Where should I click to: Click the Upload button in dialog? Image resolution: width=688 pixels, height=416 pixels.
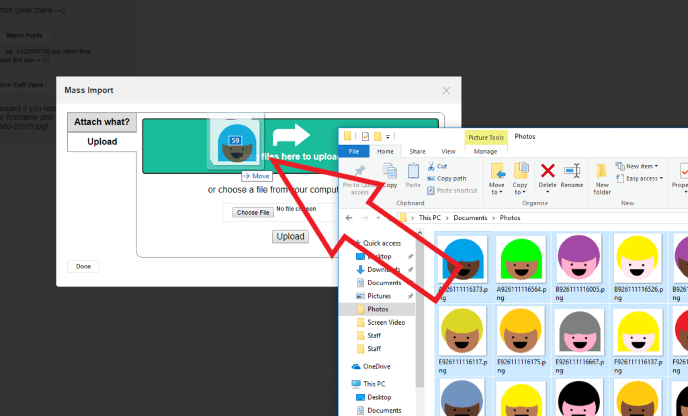[x=290, y=236]
